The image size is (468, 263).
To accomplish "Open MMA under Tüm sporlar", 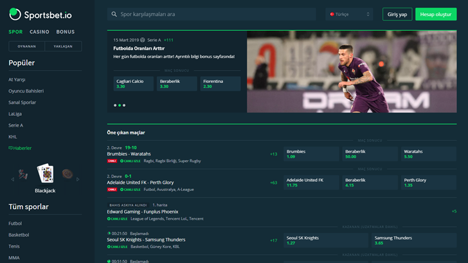I will coord(14,258).
